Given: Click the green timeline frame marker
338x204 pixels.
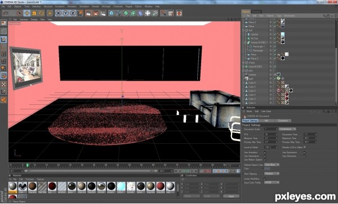Looking at the screenshot, I should click(28, 165).
